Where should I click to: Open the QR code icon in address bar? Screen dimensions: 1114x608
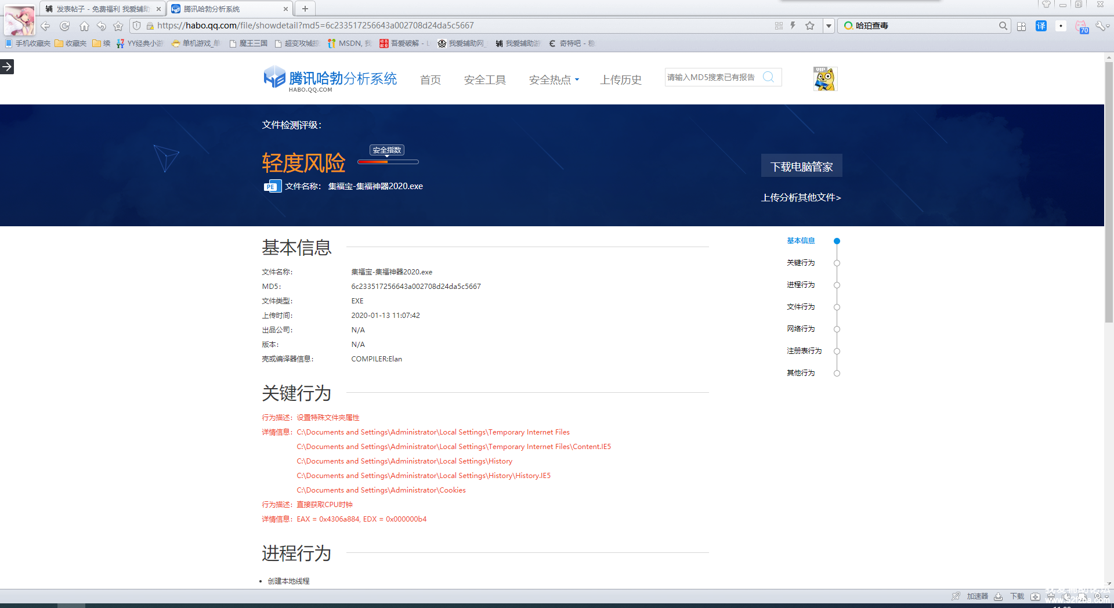point(779,26)
